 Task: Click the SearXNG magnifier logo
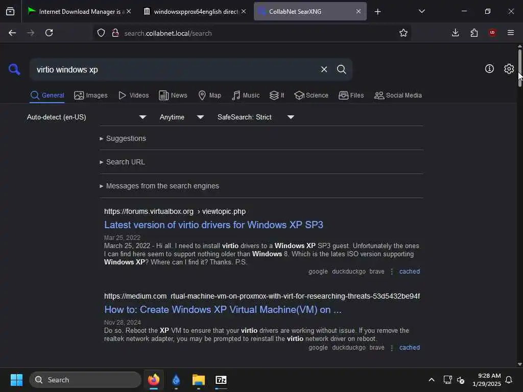[x=14, y=69]
